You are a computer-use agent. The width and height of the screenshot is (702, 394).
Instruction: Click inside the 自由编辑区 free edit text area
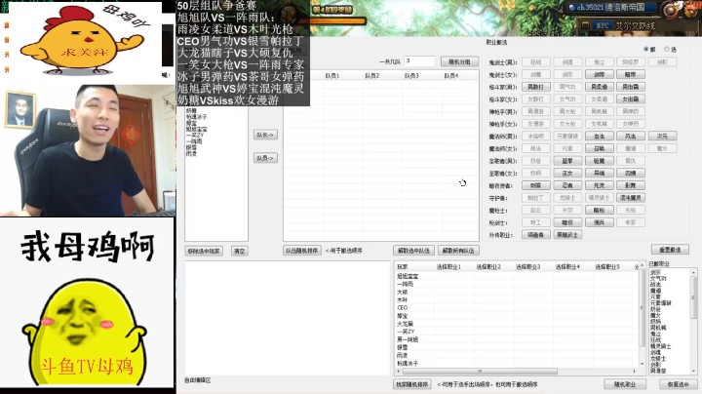(288, 318)
